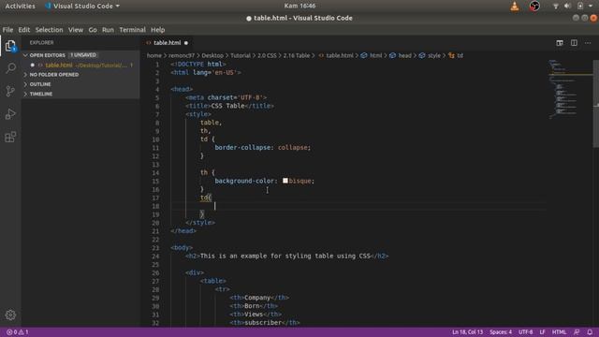Expand the Timeline section
599x337 pixels.
pyautogui.click(x=41, y=94)
